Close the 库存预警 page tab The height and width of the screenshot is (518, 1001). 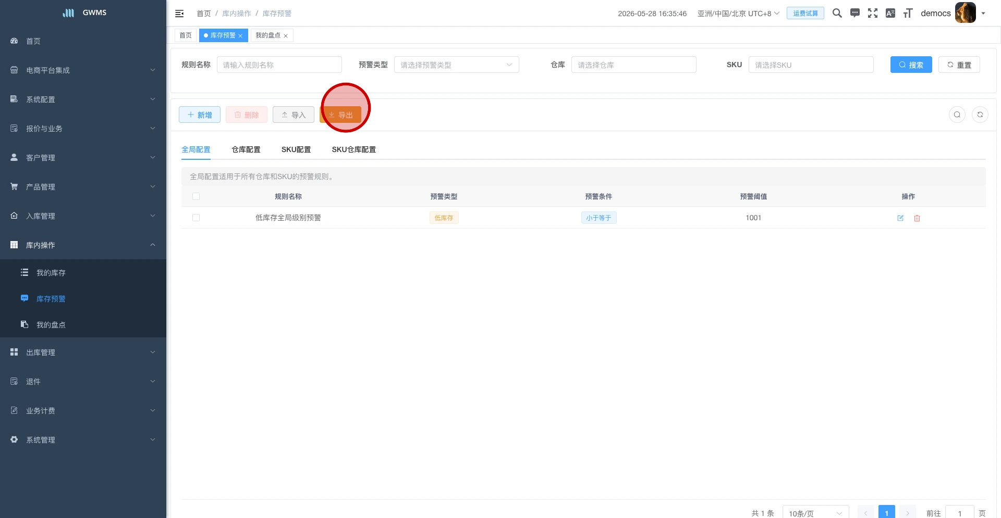coord(240,36)
